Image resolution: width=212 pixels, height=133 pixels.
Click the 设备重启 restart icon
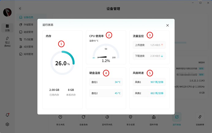pos(83,117)
